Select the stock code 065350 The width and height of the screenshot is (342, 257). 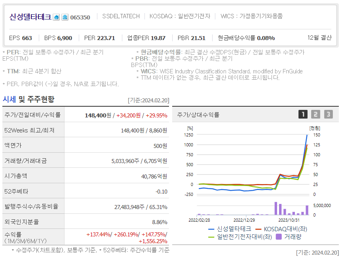pos(80,17)
